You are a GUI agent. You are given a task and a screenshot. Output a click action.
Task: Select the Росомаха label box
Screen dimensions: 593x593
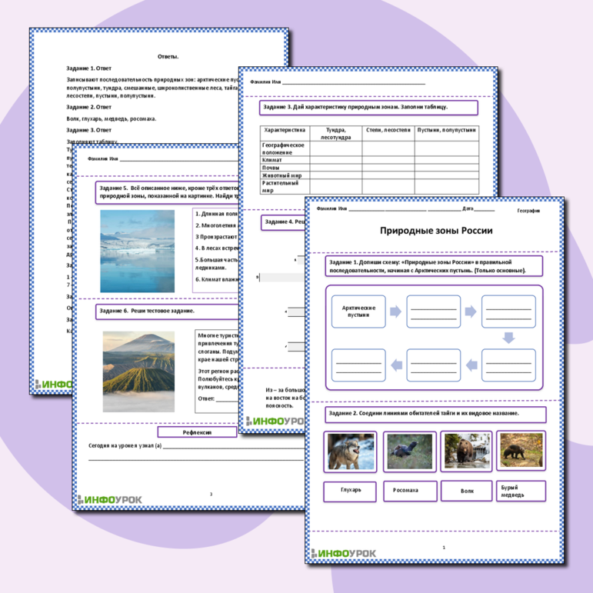point(408,490)
